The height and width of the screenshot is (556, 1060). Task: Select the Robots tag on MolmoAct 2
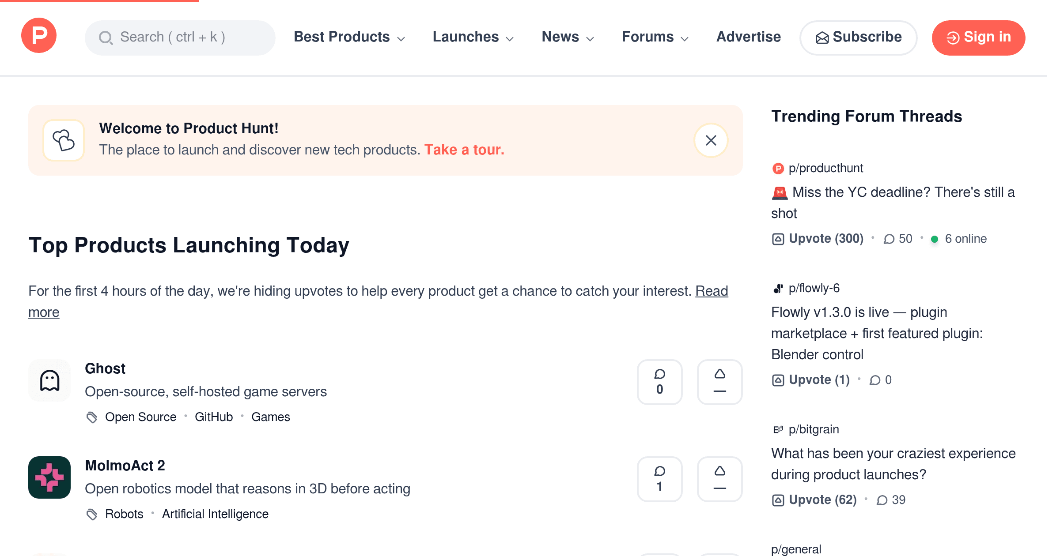(124, 514)
